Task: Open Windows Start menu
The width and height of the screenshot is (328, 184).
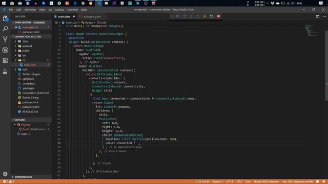Action: pyautogui.click(x=4, y=3)
